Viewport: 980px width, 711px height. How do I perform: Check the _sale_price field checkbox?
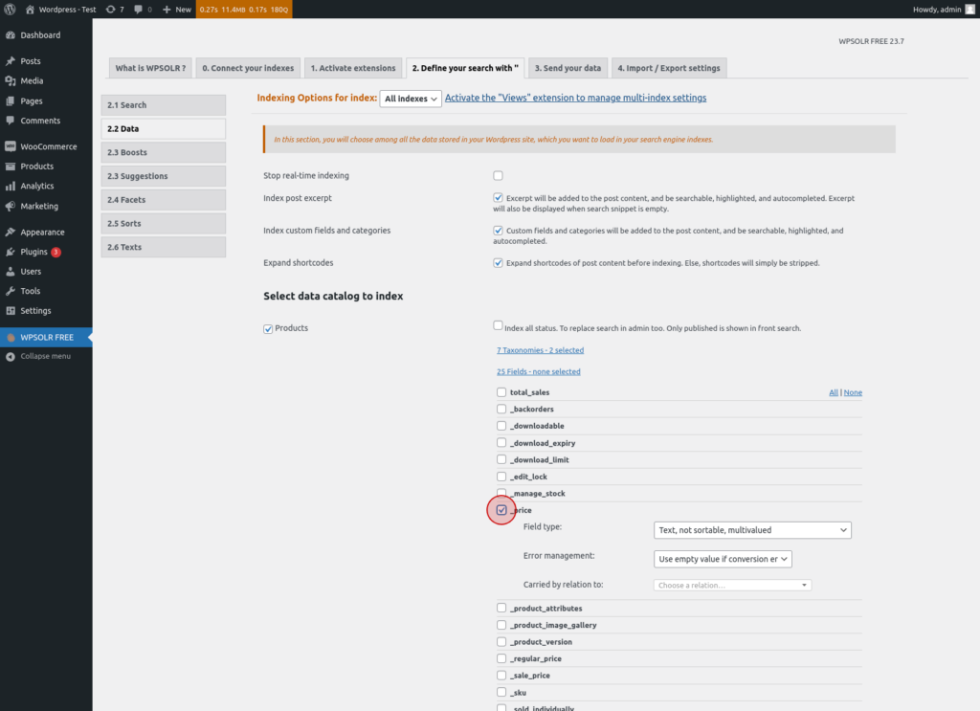(x=501, y=676)
